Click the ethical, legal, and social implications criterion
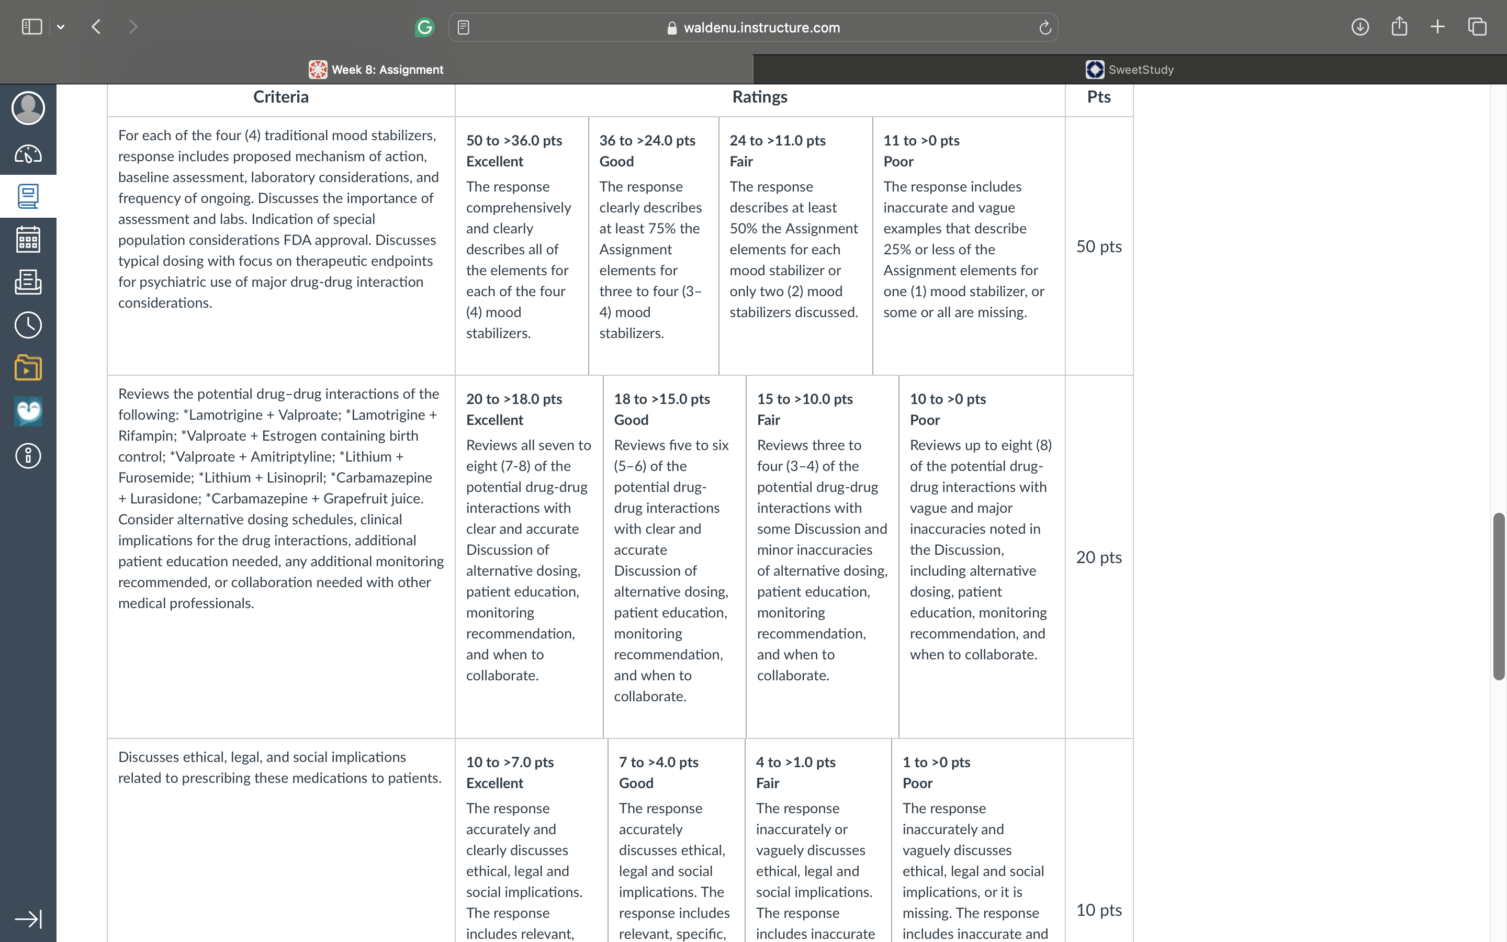1507x942 pixels. [x=279, y=768]
